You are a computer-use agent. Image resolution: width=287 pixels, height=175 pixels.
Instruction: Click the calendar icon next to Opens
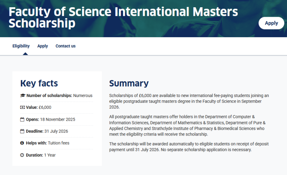pos(22,119)
